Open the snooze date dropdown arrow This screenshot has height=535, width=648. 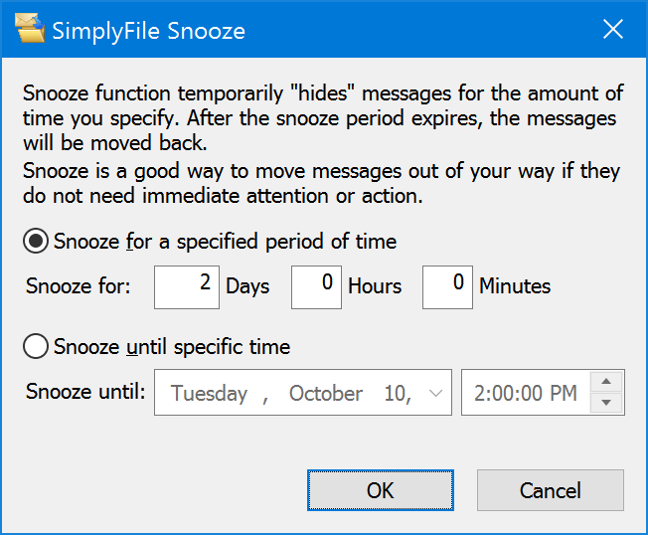coord(435,393)
